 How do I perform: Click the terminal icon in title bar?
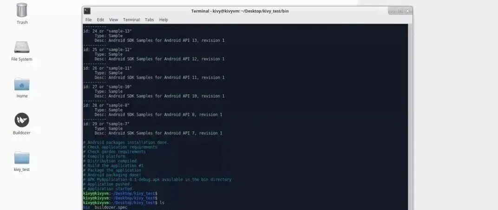(x=87, y=11)
